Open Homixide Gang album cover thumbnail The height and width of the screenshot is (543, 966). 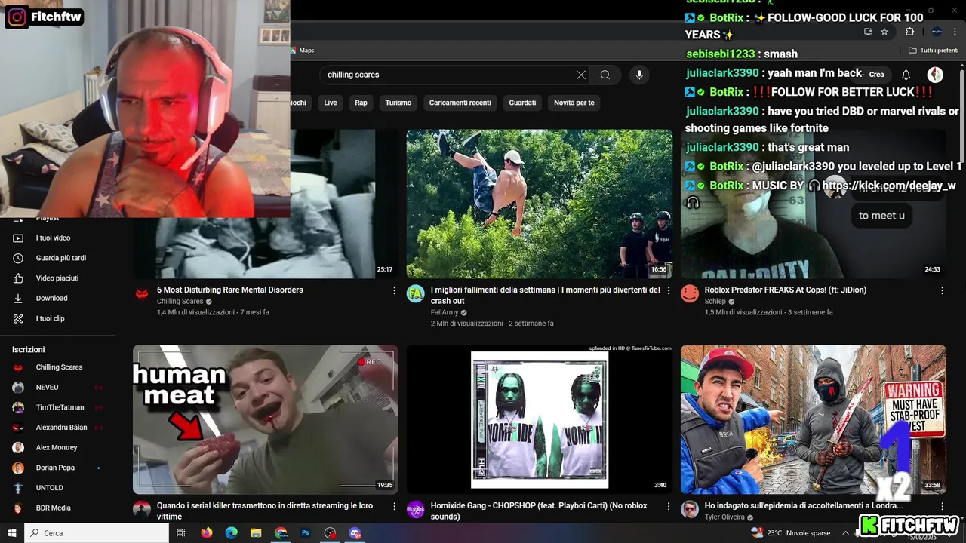click(540, 419)
